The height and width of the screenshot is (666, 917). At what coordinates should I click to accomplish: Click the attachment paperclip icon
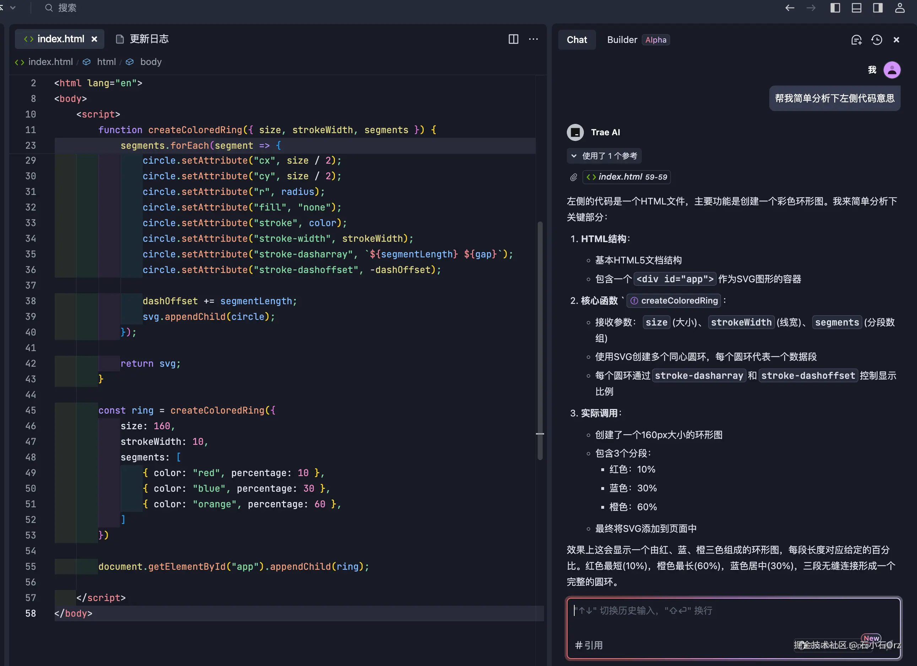[573, 177]
